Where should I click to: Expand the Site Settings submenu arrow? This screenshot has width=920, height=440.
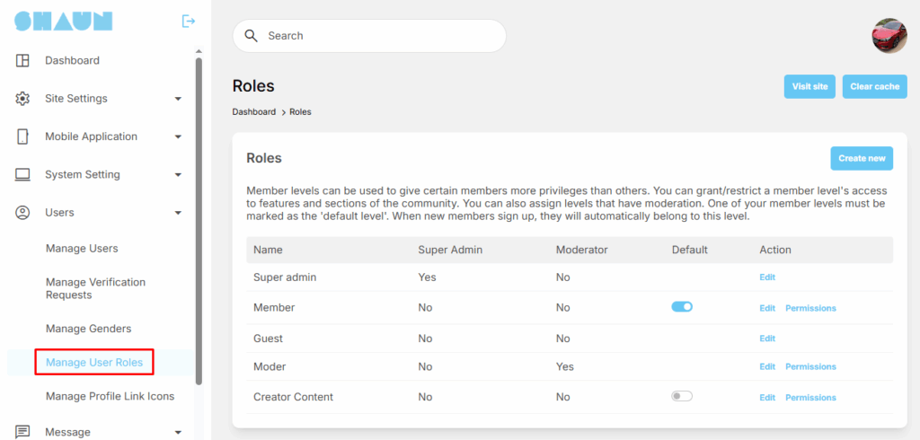(x=178, y=99)
